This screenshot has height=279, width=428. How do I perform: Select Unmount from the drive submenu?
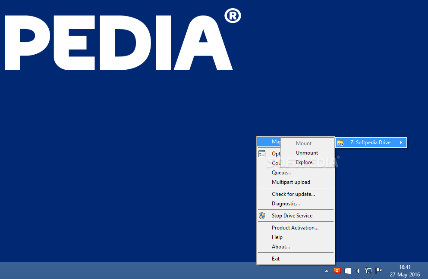pos(308,153)
